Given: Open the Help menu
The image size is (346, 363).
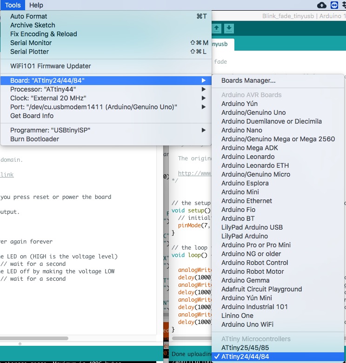Looking at the screenshot, I should pos(36,5).
